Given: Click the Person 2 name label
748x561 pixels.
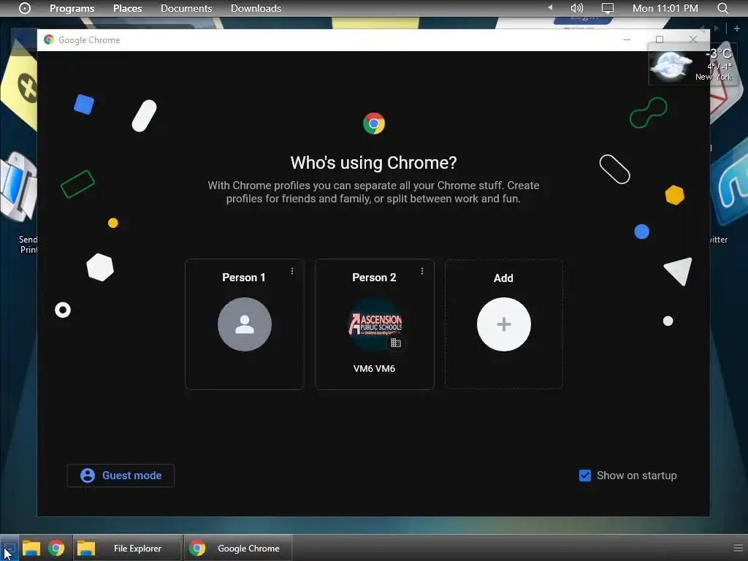Looking at the screenshot, I should point(374,278).
